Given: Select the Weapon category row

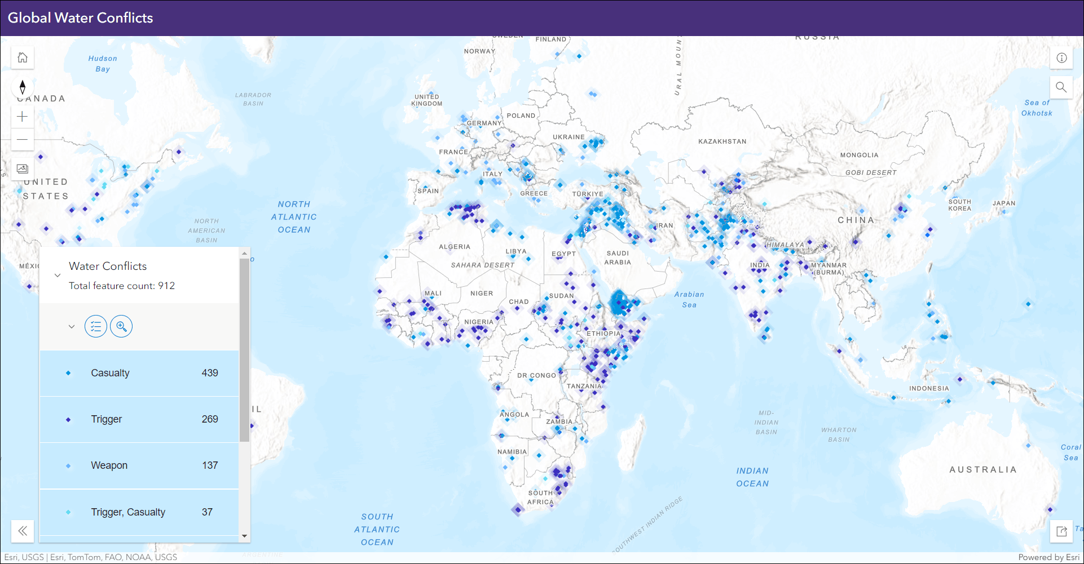Looking at the screenshot, I should pos(139,465).
